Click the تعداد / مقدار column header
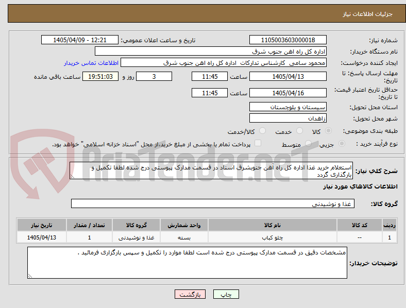The width and height of the screenshot is (406, 308). [x=89, y=225]
